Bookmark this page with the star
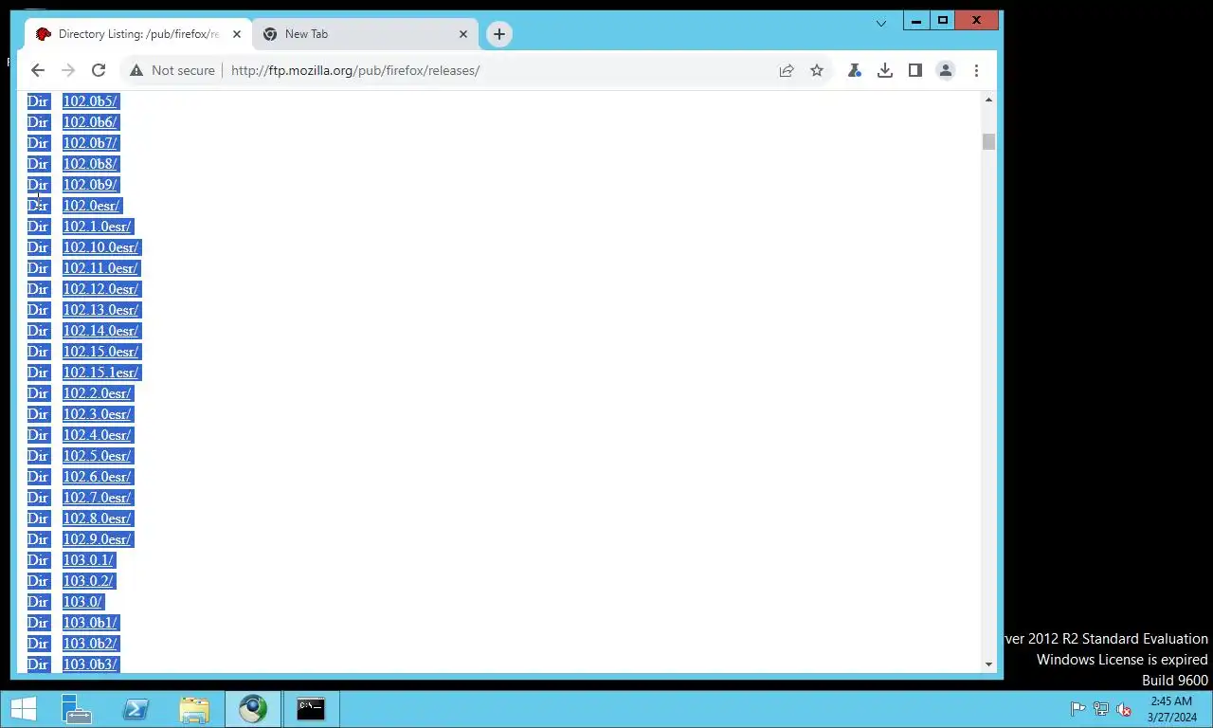 pos(817,70)
